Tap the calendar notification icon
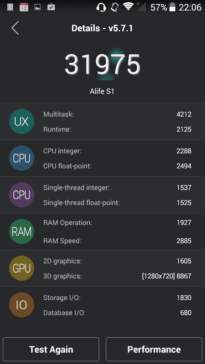 (24, 7)
